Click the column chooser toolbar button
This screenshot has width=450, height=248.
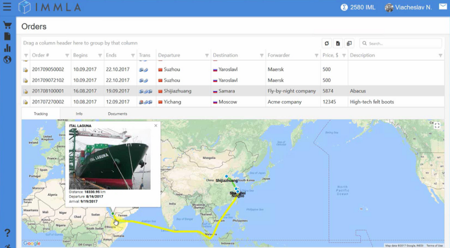tap(349, 43)
